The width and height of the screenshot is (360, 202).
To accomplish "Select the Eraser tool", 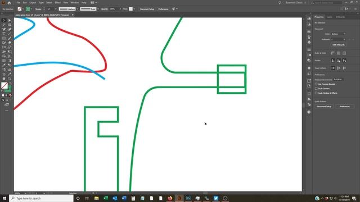I will [x=10, y=43].
